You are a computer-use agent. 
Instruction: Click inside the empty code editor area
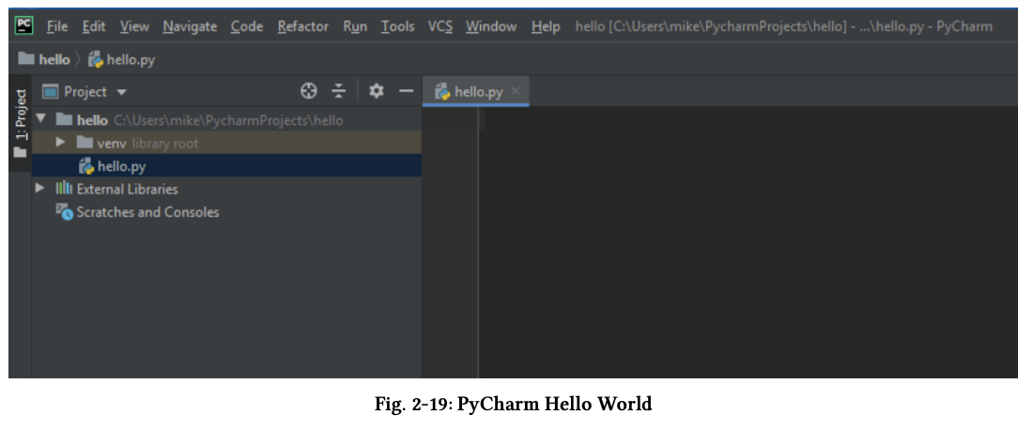(748, 241)
